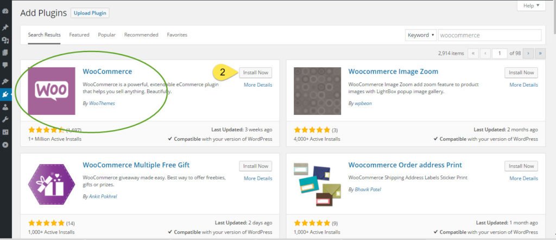Open the Comments speech-bubble sidebar icon
The height and width of the screenshot is (240, 556).
tap(5, 65)
